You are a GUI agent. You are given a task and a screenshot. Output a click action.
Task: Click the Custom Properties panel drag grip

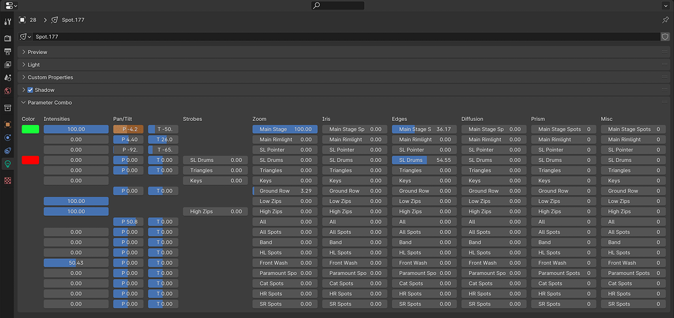[664, 77]
